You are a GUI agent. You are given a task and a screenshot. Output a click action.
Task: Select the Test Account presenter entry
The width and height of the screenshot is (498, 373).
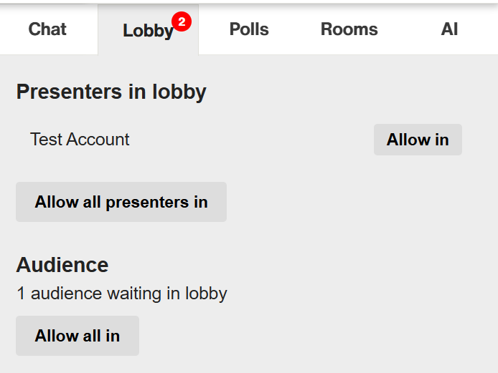click(x=80, y=140)
